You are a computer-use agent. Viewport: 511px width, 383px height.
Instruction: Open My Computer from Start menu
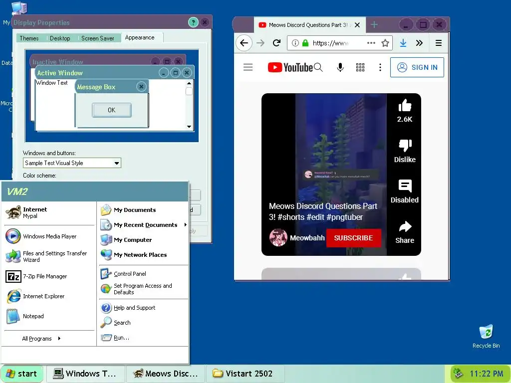point(143,240)
